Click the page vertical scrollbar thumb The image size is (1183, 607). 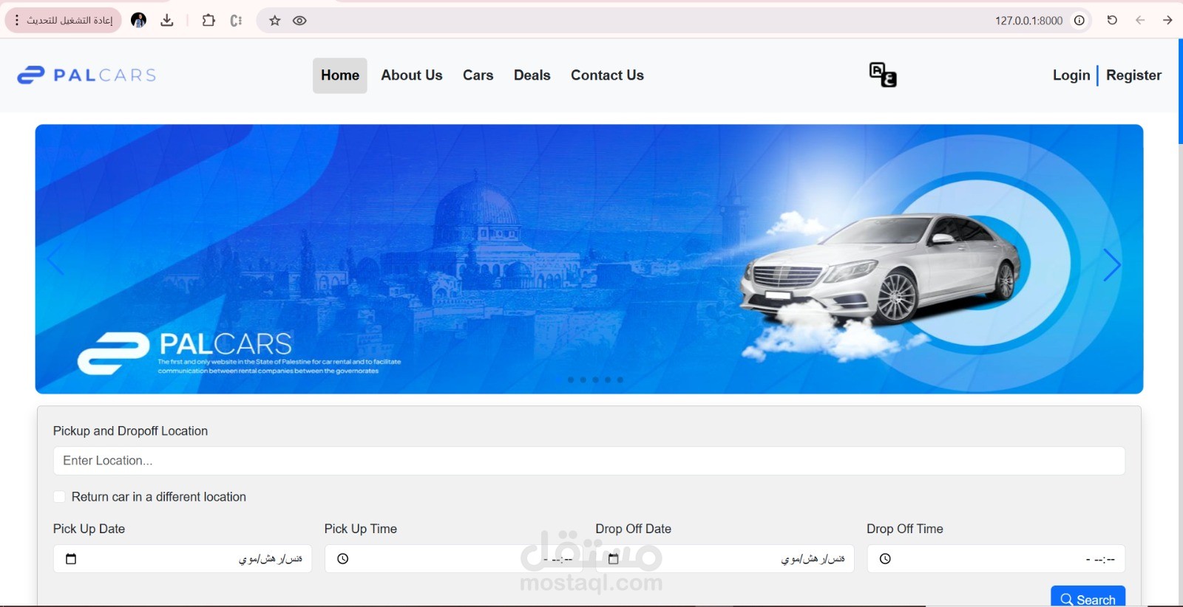tap(1180, 92)
